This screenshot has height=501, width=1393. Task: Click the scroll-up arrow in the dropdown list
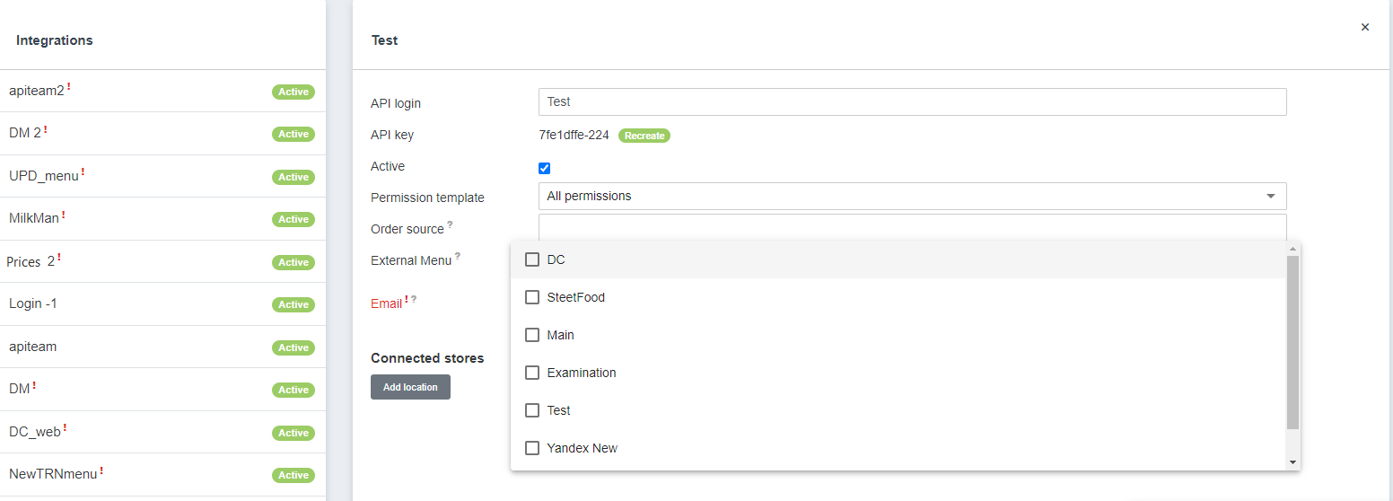tap(1292, 249)
